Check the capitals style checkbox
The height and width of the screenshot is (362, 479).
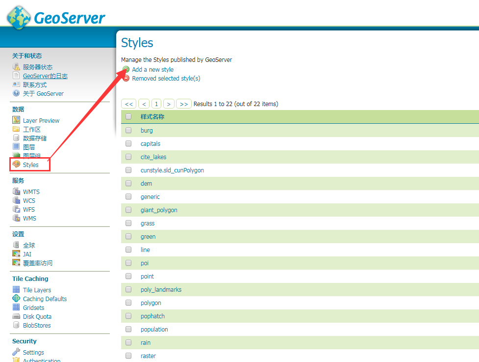pos(128,143)
